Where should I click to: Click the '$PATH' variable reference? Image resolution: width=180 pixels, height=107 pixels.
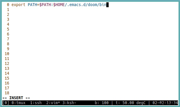[45, 5]
